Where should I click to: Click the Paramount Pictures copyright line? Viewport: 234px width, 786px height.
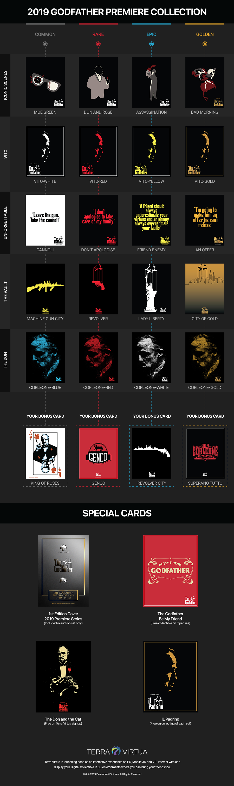pyautogui.click(x=112, y=774)
